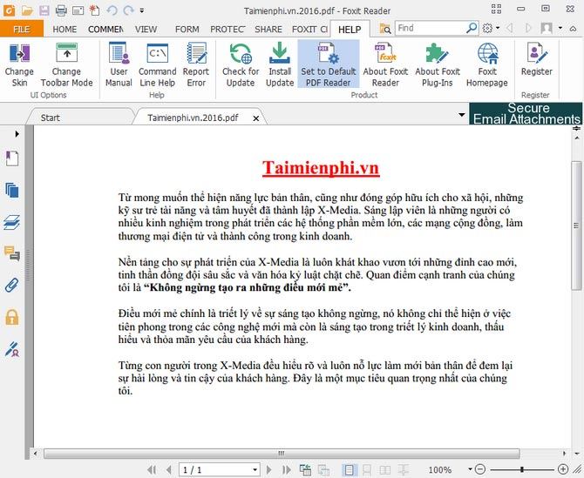Viewport: 584px width, 478px height.
Task: Click the zoom slider handle
Action: click(522, 469)
